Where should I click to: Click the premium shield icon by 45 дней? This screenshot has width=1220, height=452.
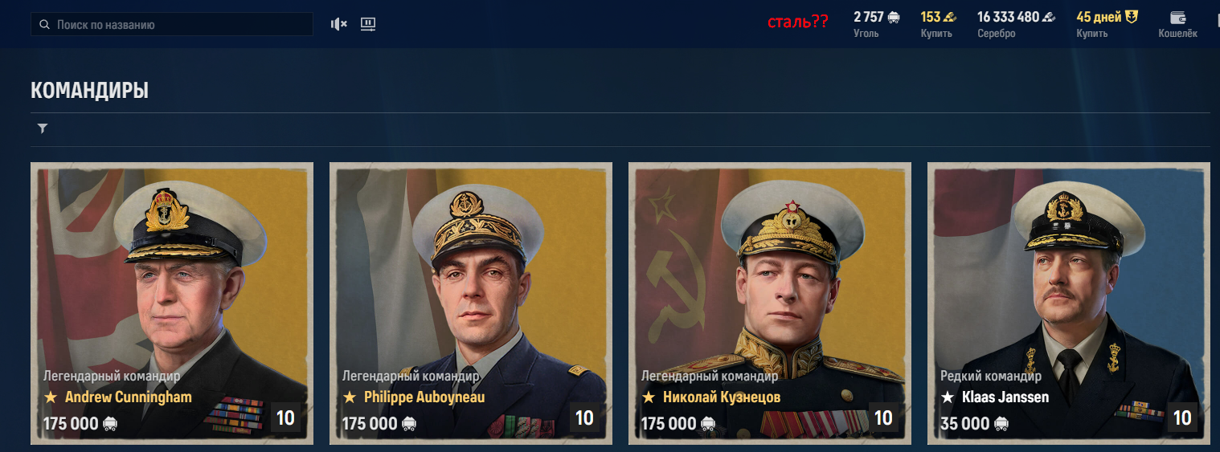1132,17
